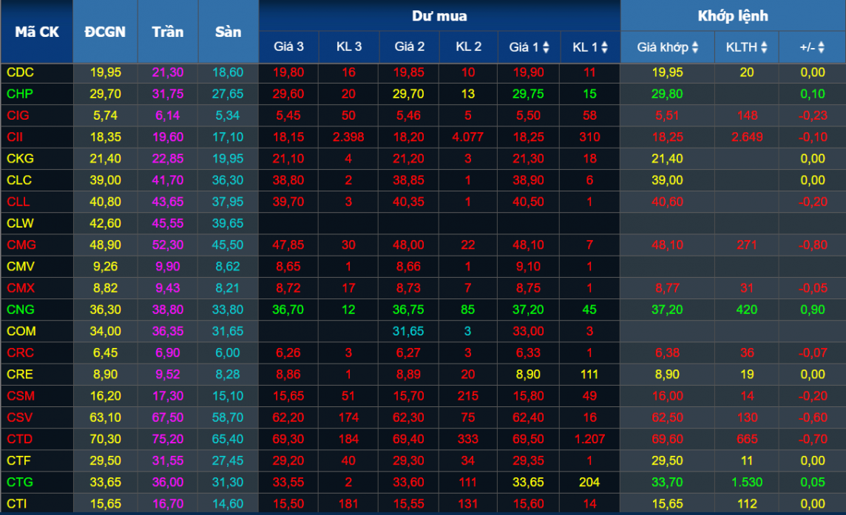Viewport: 846px width, 515px height.
Task: Click CSM KL 2 value 215
Action: click(x=468, y=396)
